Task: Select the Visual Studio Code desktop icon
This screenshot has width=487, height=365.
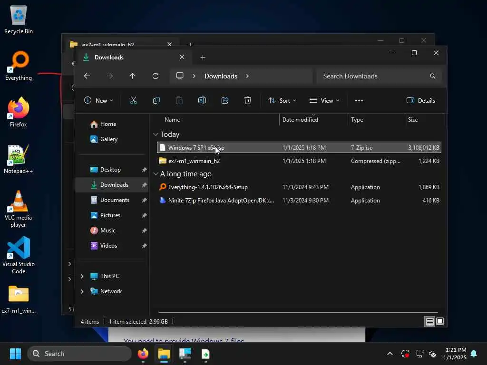Action: pyautogui.click(x=19, y=255)
